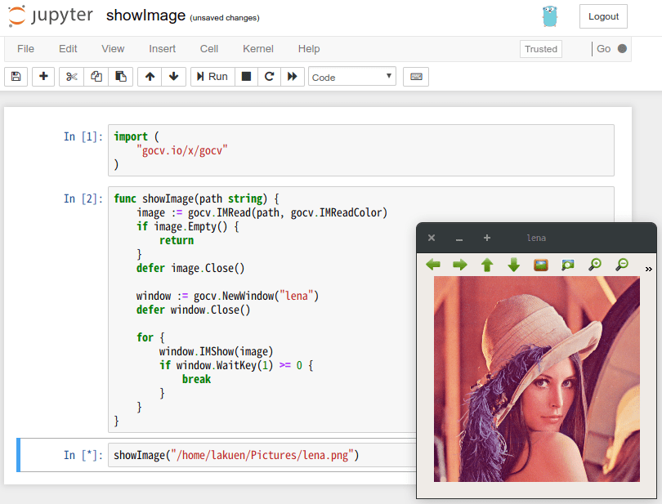Click the defer image.Close() line

click(190, 268)
